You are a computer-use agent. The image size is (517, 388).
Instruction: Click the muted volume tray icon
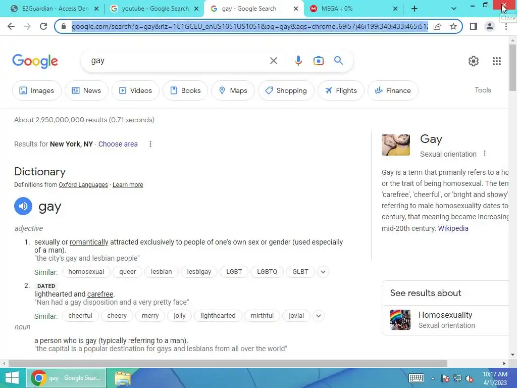(x=470, y=378)
